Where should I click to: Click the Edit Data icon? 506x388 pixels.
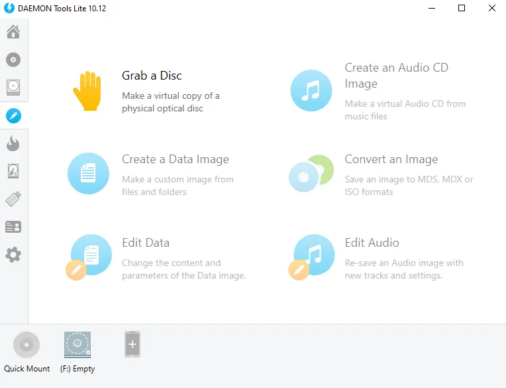tap(89, 257)
